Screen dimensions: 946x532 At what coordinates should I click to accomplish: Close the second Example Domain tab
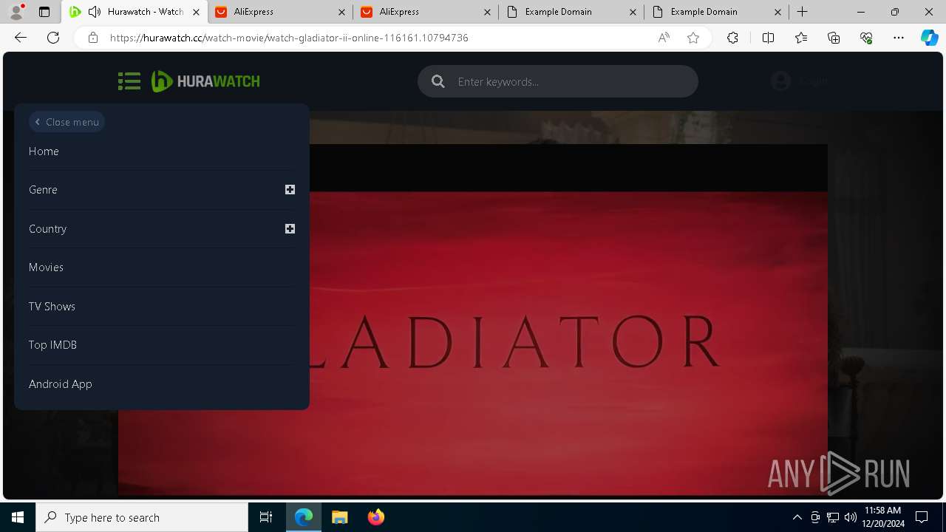pos(778,12)
